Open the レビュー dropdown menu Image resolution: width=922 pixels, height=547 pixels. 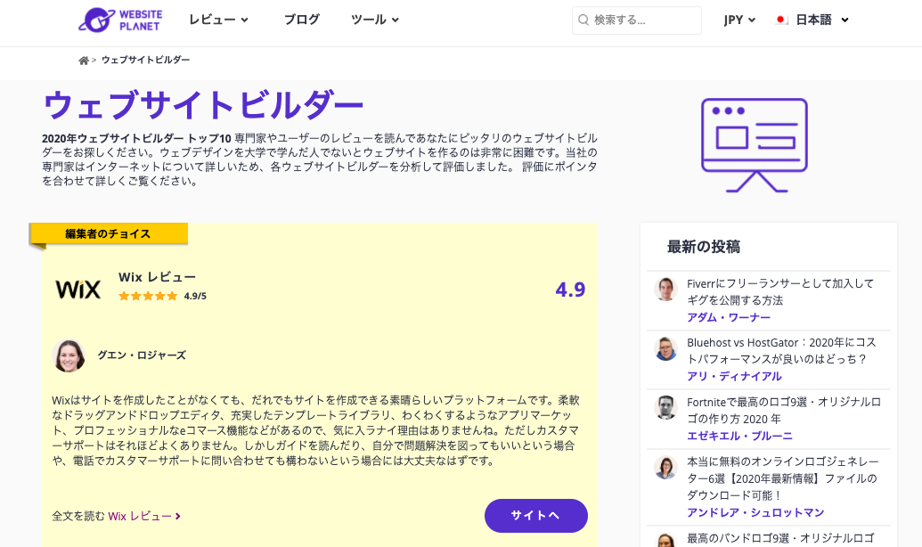click(218, 20)
